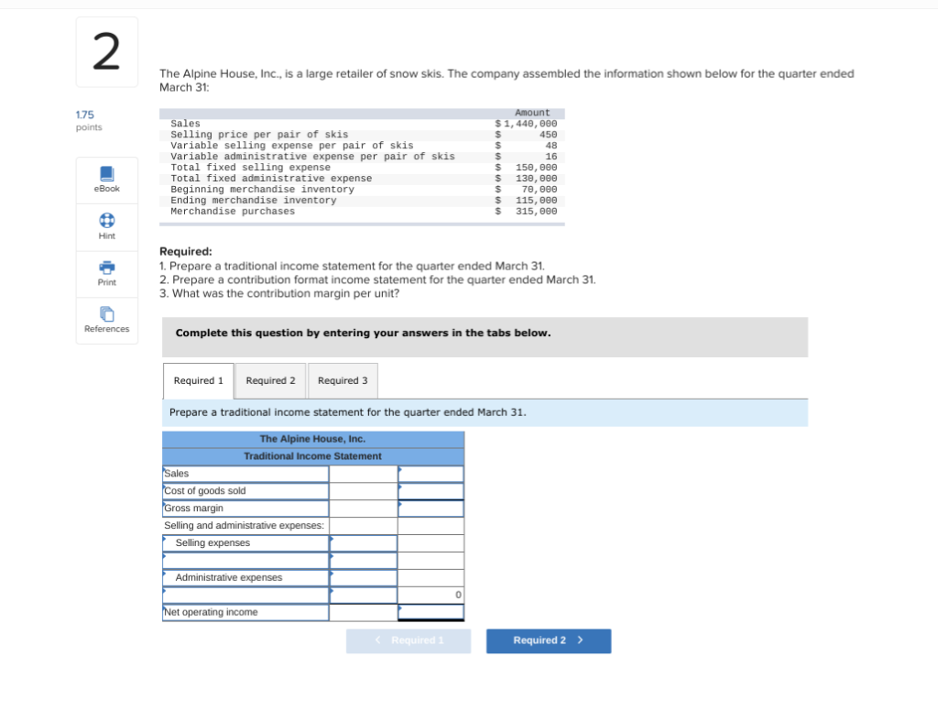The width and height of the screenshot is (938, 722).
Task: Switch to the Required 2 tab
Action: [269, 380]
